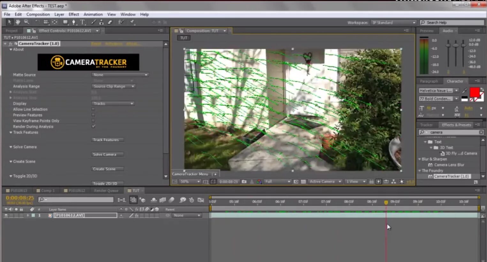Open the Animation menu

[93, 14]
